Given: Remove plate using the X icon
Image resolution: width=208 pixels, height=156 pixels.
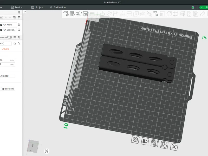Looking at the screenshot, I should coord(174,147).
